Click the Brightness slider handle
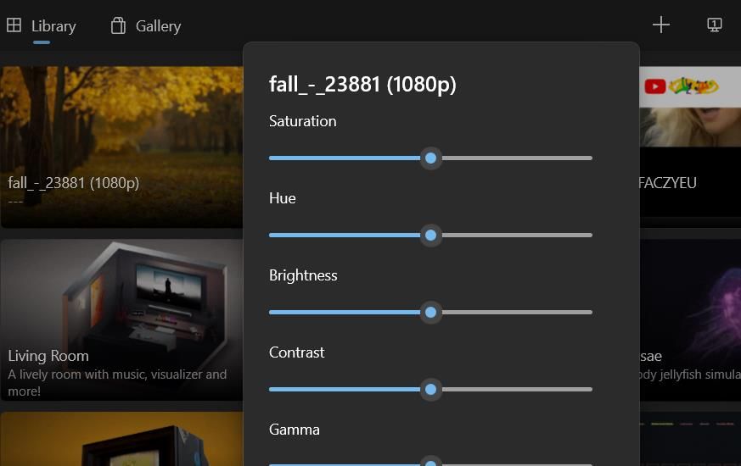 [431, 313]
